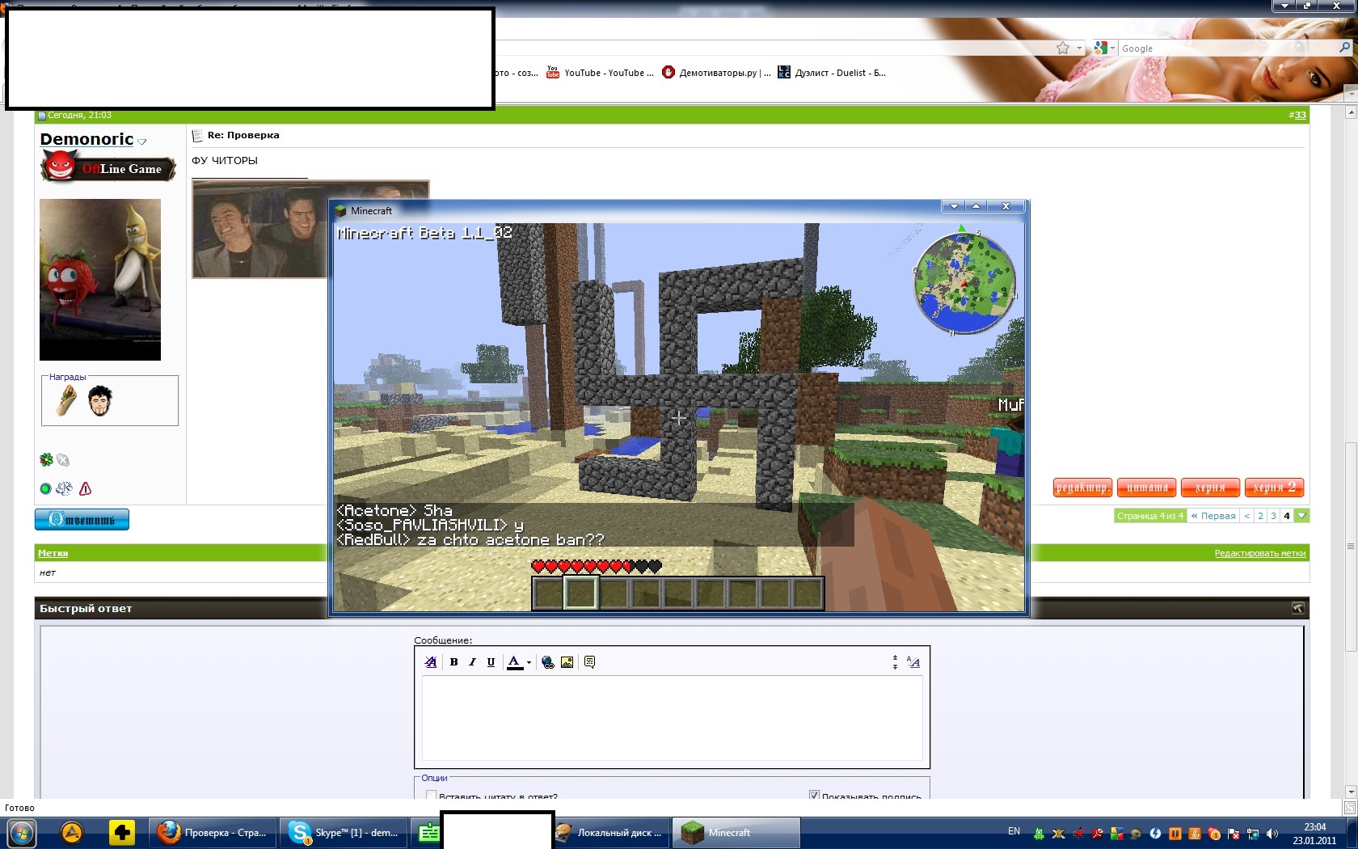Open the Дуэлист bookmark

832,73
